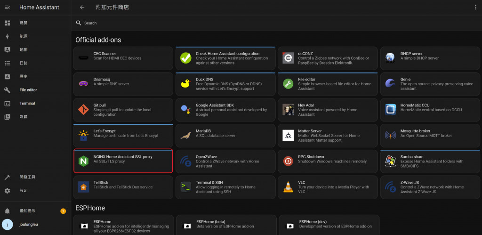Click 'A simple DNS server' text
482x235 pixels.
111,84
